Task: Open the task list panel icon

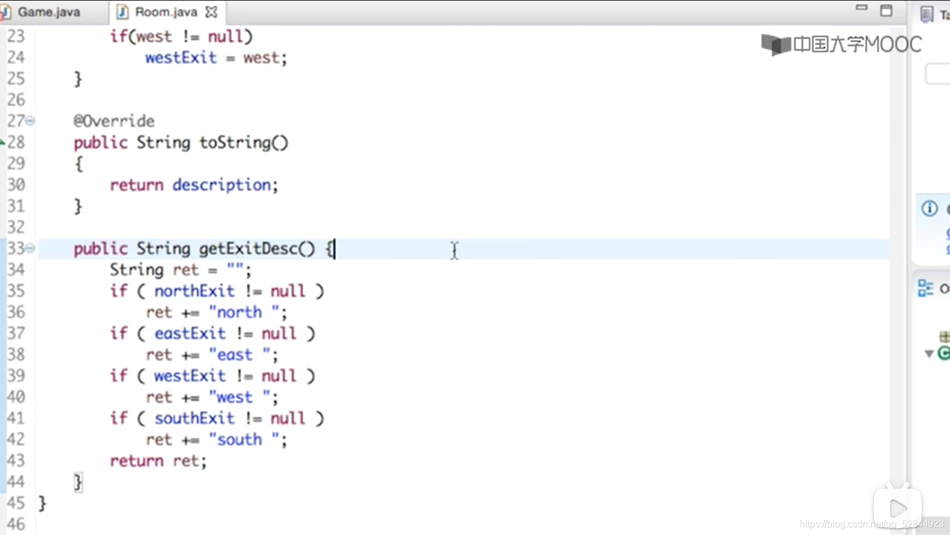Action: pos(926,14)
